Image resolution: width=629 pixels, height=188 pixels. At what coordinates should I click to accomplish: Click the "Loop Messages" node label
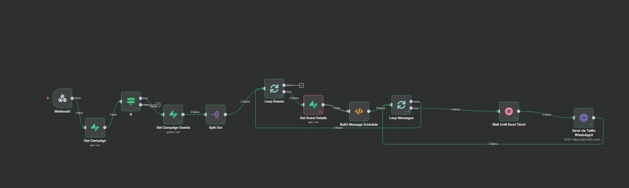[x=401, y=118]
